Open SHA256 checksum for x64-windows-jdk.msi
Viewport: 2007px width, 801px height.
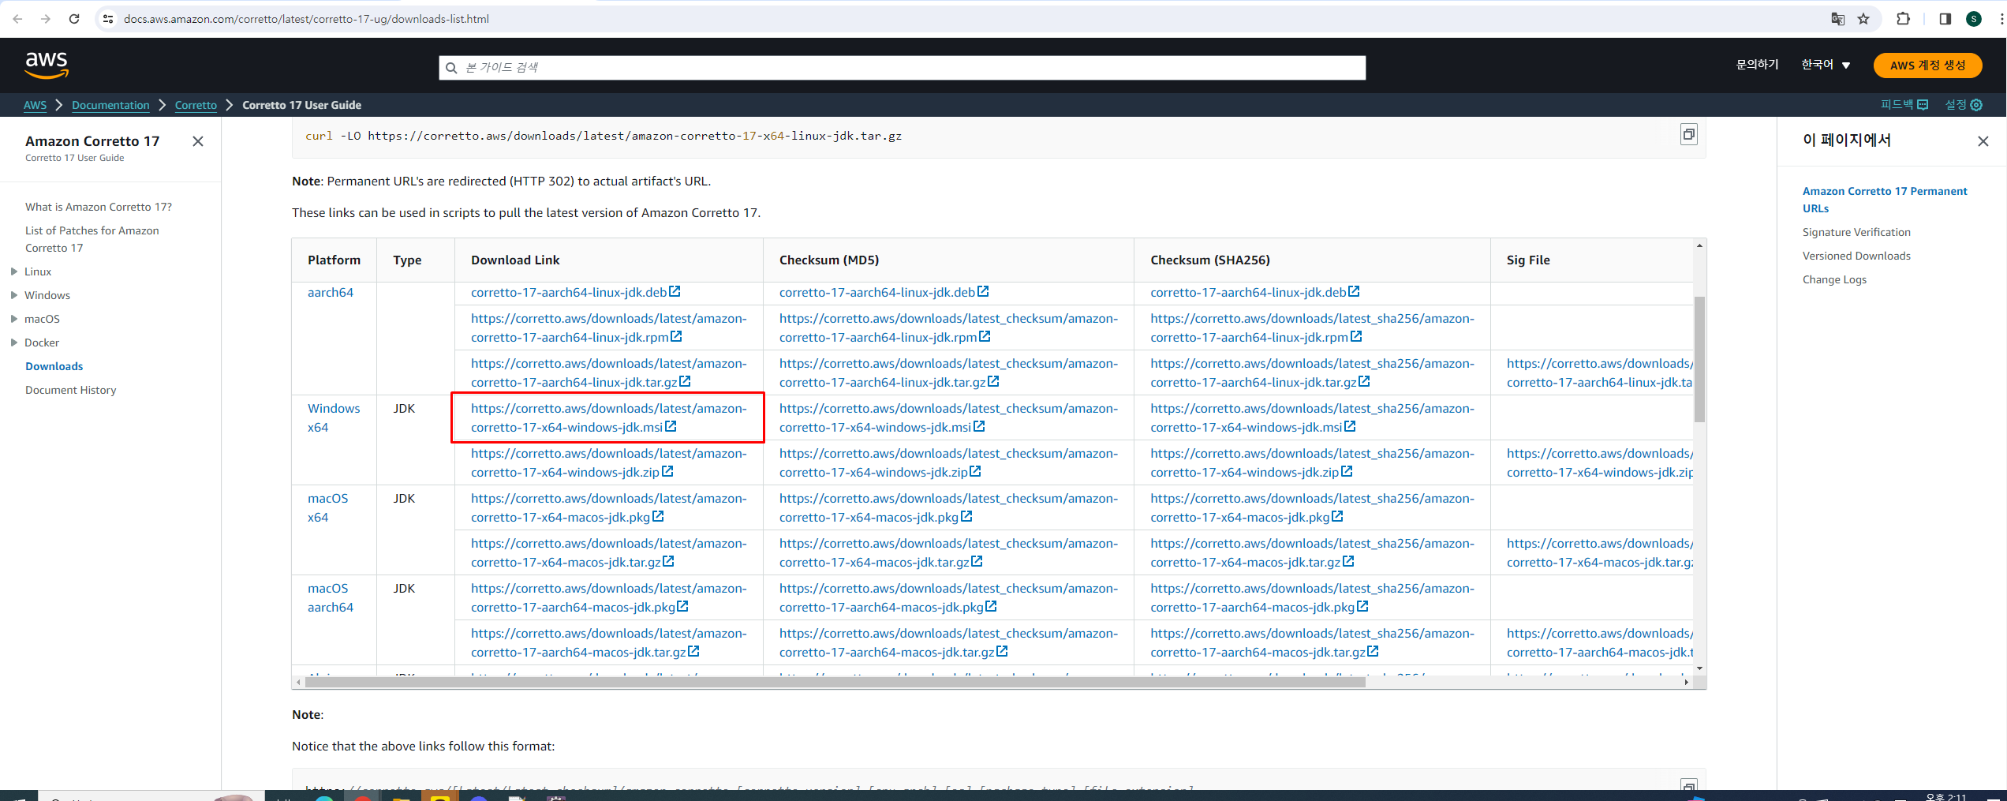(x=1312, y=417)
